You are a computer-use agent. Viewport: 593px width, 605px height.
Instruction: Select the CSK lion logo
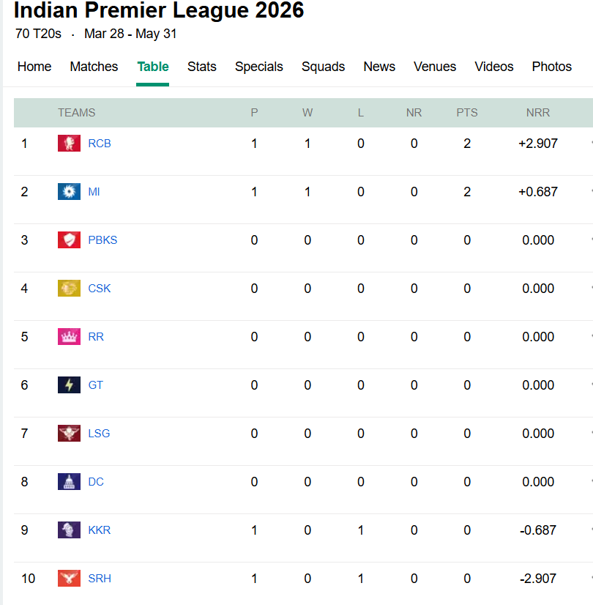pos(69,288)
